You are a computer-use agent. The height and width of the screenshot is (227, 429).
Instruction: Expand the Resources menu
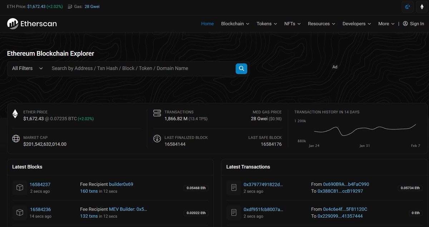[x=321, y=24]
